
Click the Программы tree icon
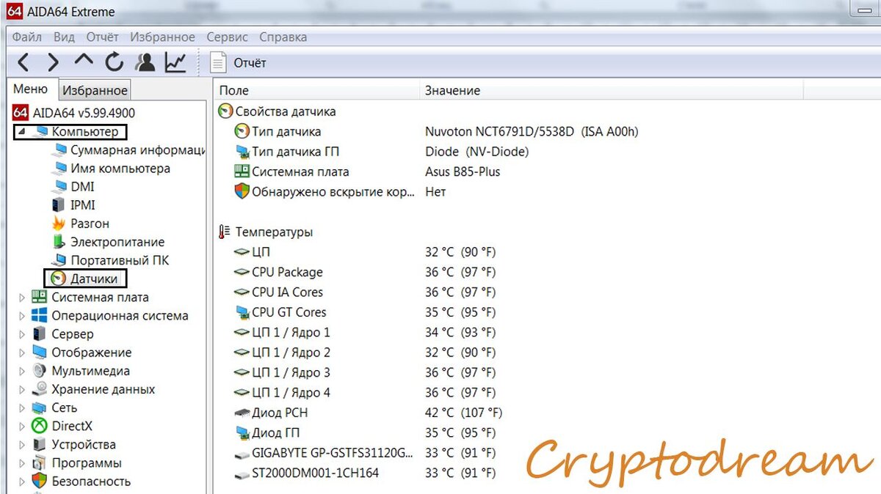coord(40,463)
